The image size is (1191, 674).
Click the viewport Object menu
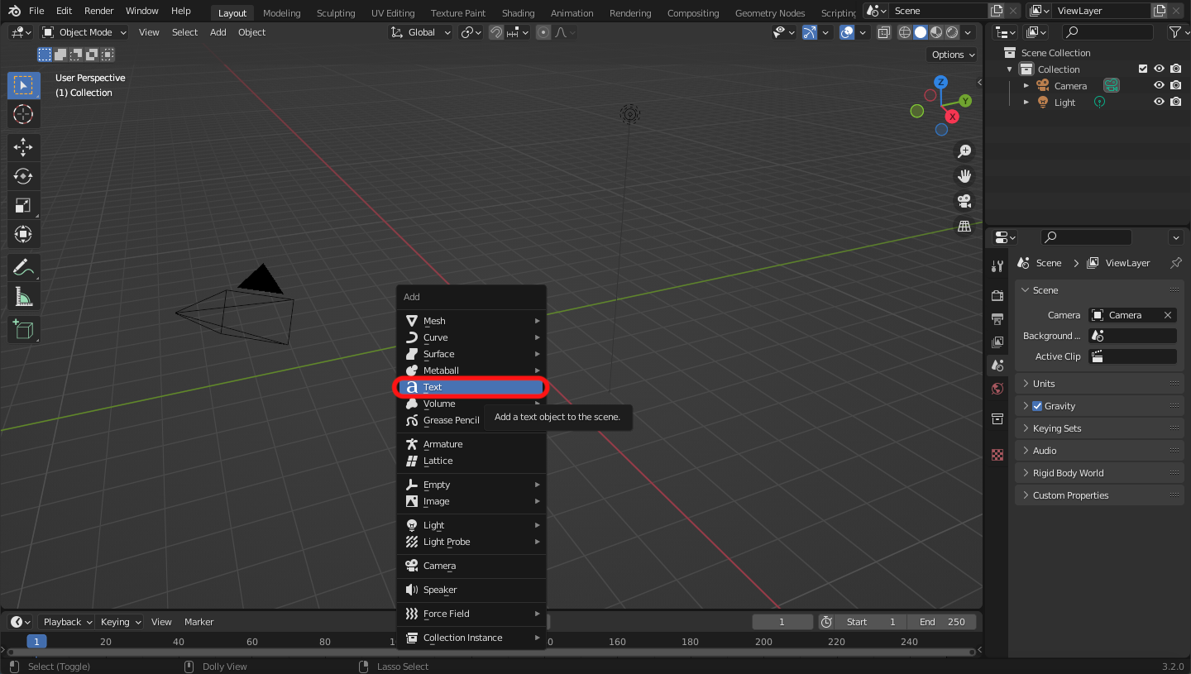click(x=251, y=32)
